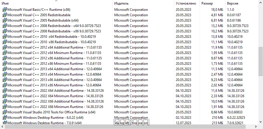Click icon of Visual C++ 2013 x64 Minimum Runtime

click(5, 74)
